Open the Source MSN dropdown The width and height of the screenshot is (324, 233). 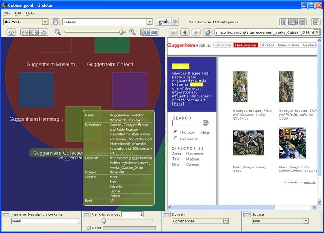(x=306, y=221)
